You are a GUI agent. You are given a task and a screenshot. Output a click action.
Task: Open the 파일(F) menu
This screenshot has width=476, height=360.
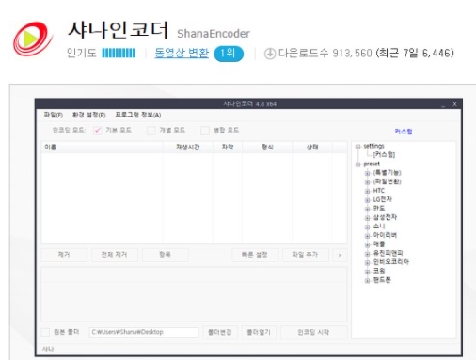(53, 115)
